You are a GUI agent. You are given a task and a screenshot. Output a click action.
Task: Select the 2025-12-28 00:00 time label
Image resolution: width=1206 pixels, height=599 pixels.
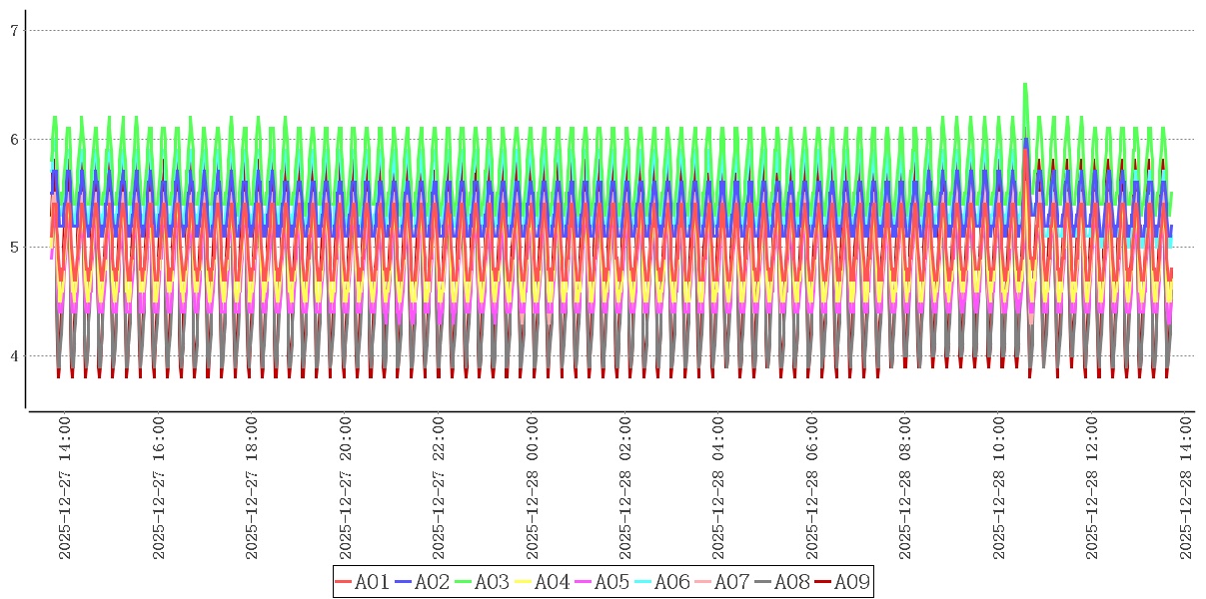click(532, 488)
